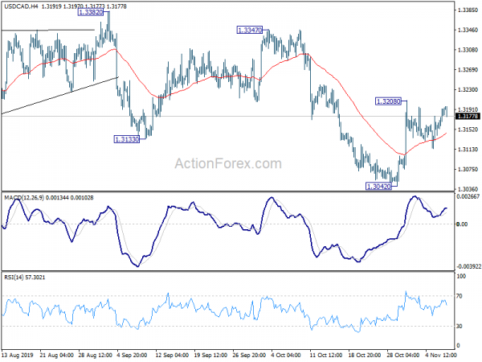Click the current price tag 1.31778
Viewport: 482px width, 362px height.
[x=468, y=116]
